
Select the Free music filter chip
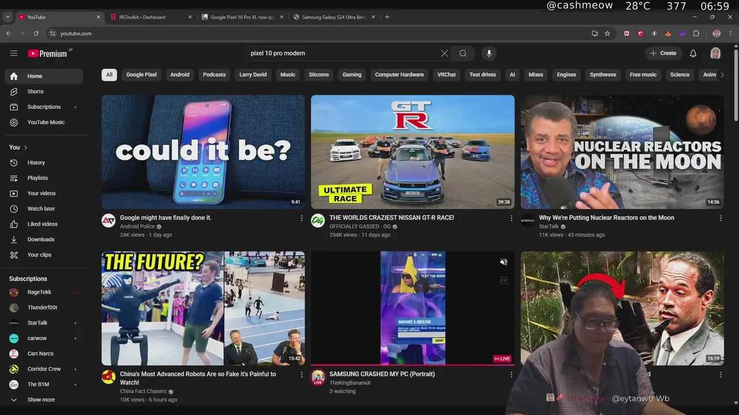[643, 74]
